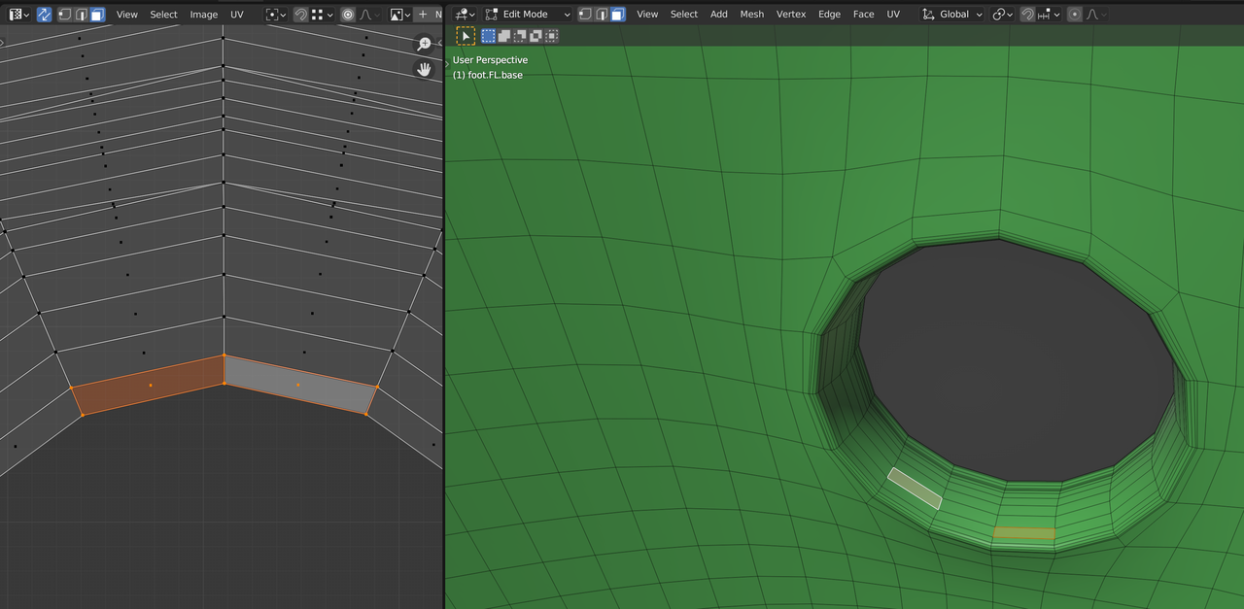Open the UV editor type selector
The image size is (1244, 609).
coord(18,15)
